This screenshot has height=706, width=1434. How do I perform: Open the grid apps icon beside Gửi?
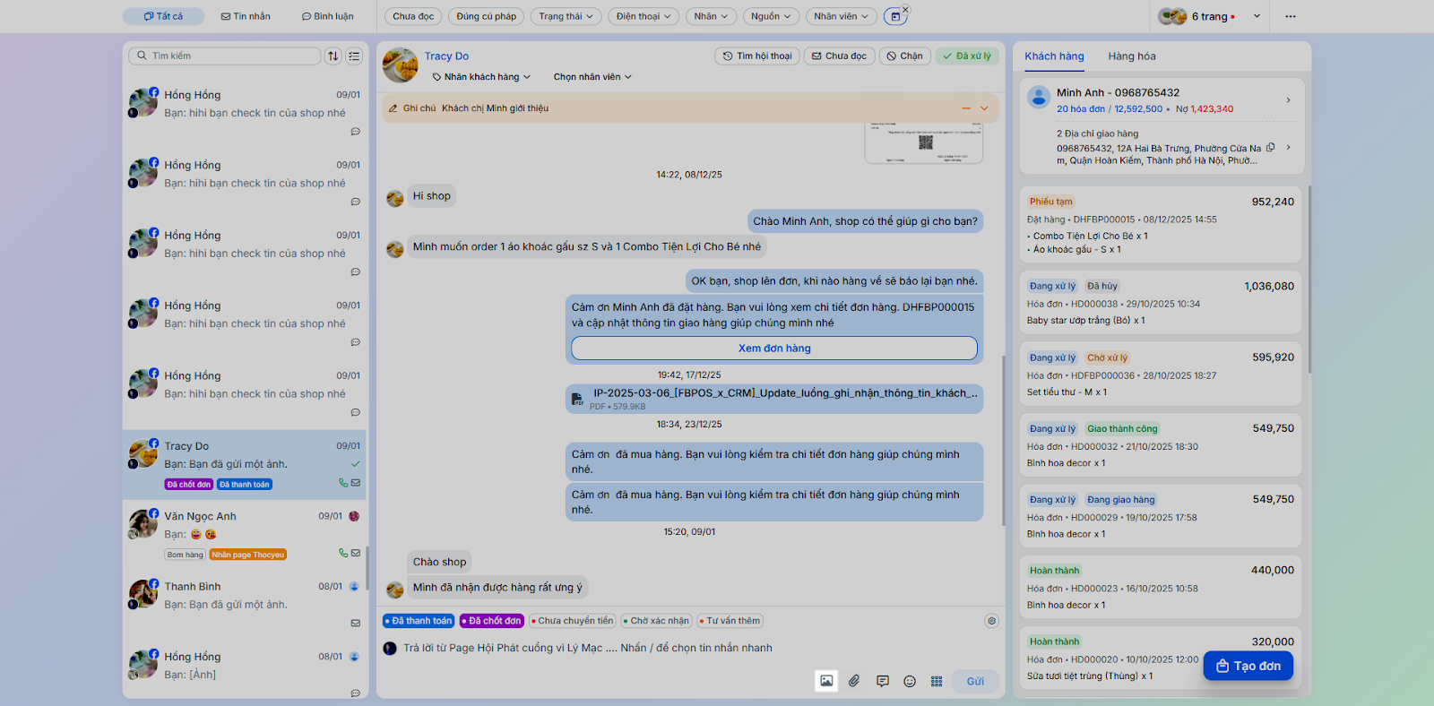tap(937, 681)
